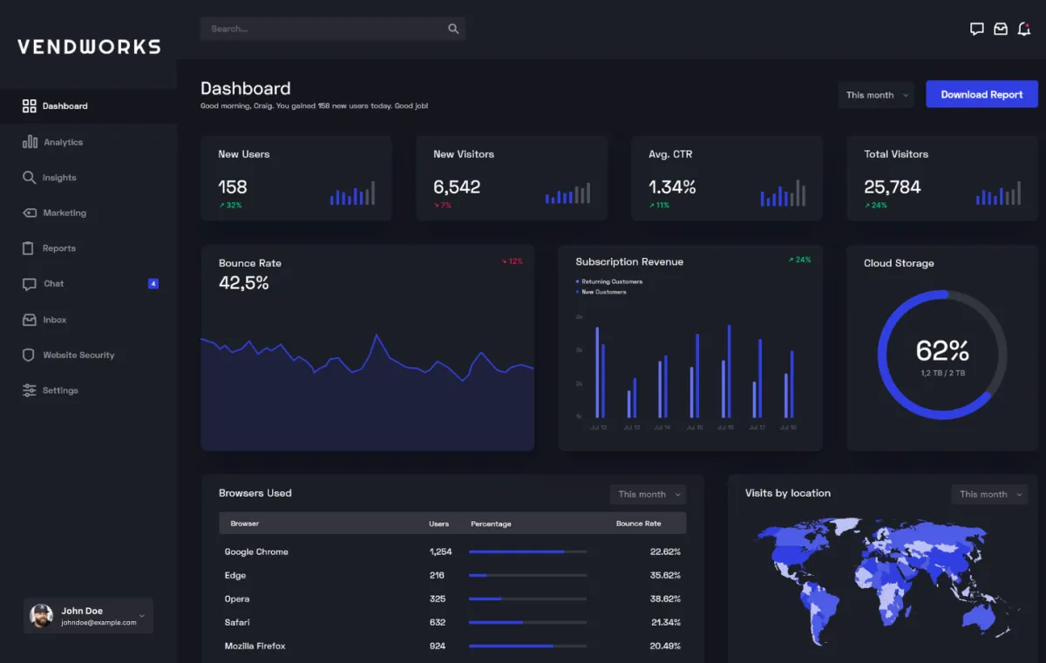The width and height of the screenshot is (1046, 663).
Task: Click the Reports clipboard icon
Action: pos(29,248)
